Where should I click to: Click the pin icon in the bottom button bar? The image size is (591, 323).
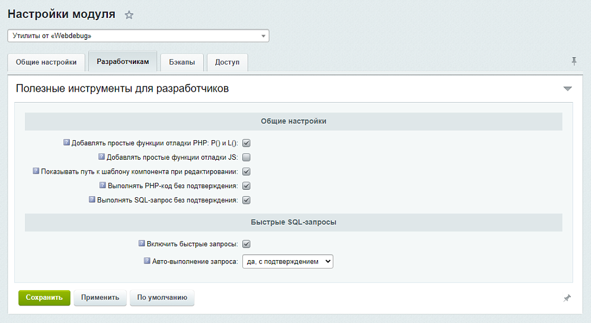tap(567, 298)
